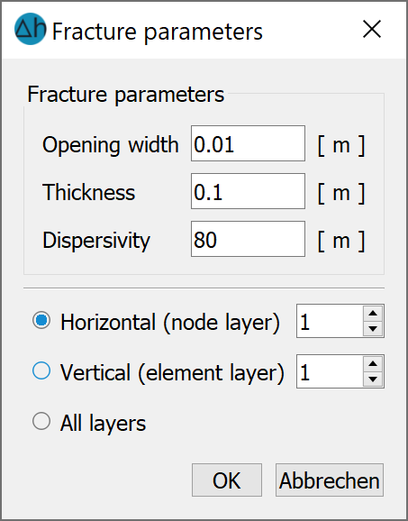Click the Fracture parameters title bar text
The image size is (408, 521).
[158, 32]
